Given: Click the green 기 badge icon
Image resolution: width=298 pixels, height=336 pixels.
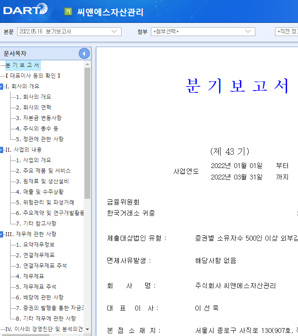Looking at the screenshot, I should click(68, 11).
